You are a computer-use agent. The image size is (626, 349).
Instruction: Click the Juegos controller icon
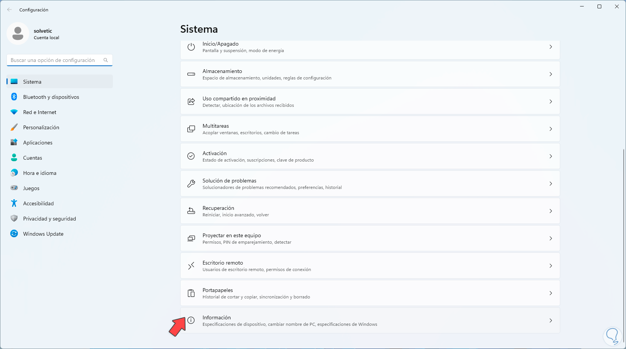click(x=14, y=188)
